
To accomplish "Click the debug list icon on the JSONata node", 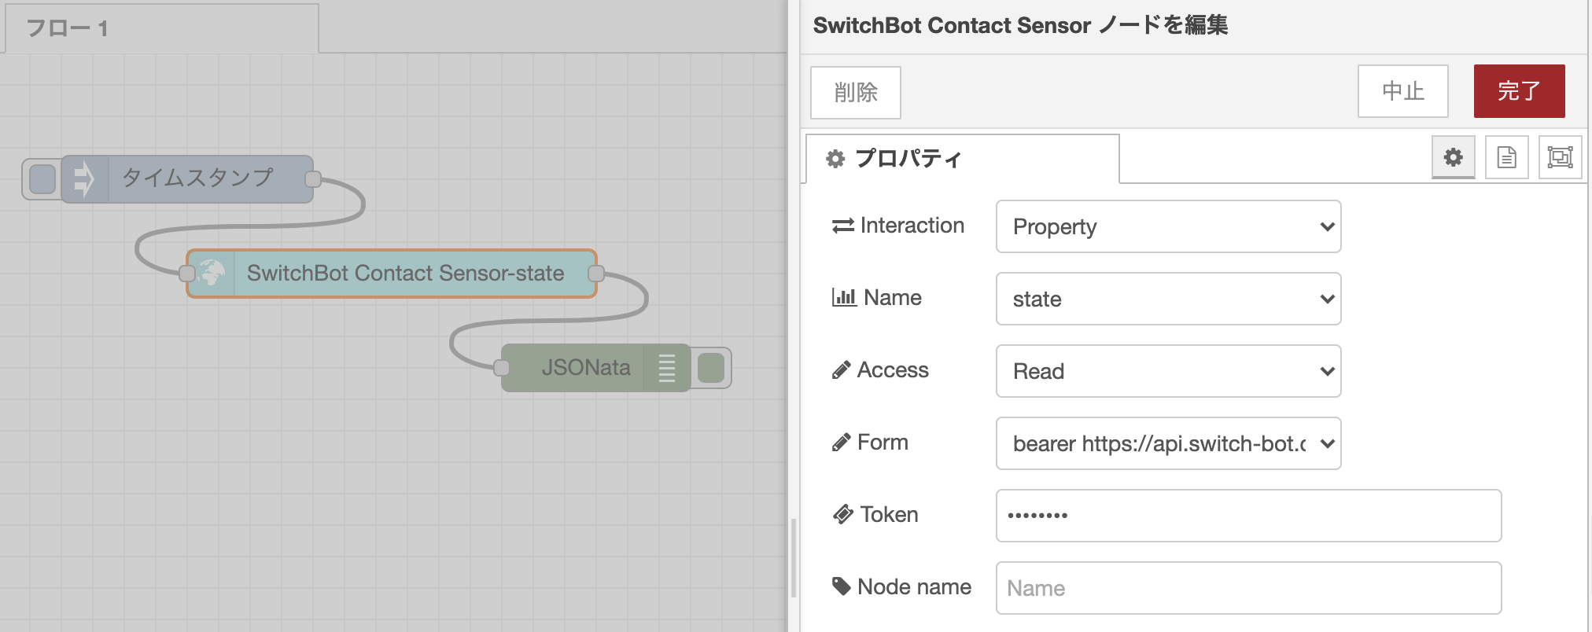I will pos(667,368).
